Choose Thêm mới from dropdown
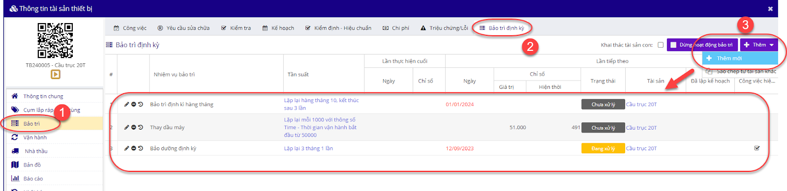787x191 pixels. tap(740, 58)
